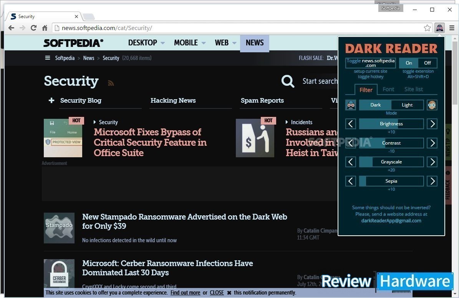459x298 pixels.
Task: Increase Contrast with right arrow
Action: click(432, 143)
